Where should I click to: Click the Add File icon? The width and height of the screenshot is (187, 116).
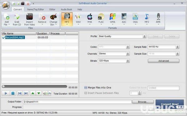7,17
